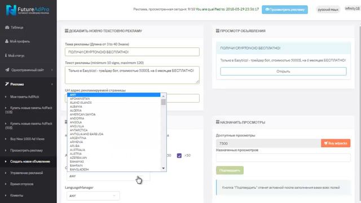Click the blue Просмотреть рекламу button
This screenshot has height=203, width=361.
pos(284,10)
